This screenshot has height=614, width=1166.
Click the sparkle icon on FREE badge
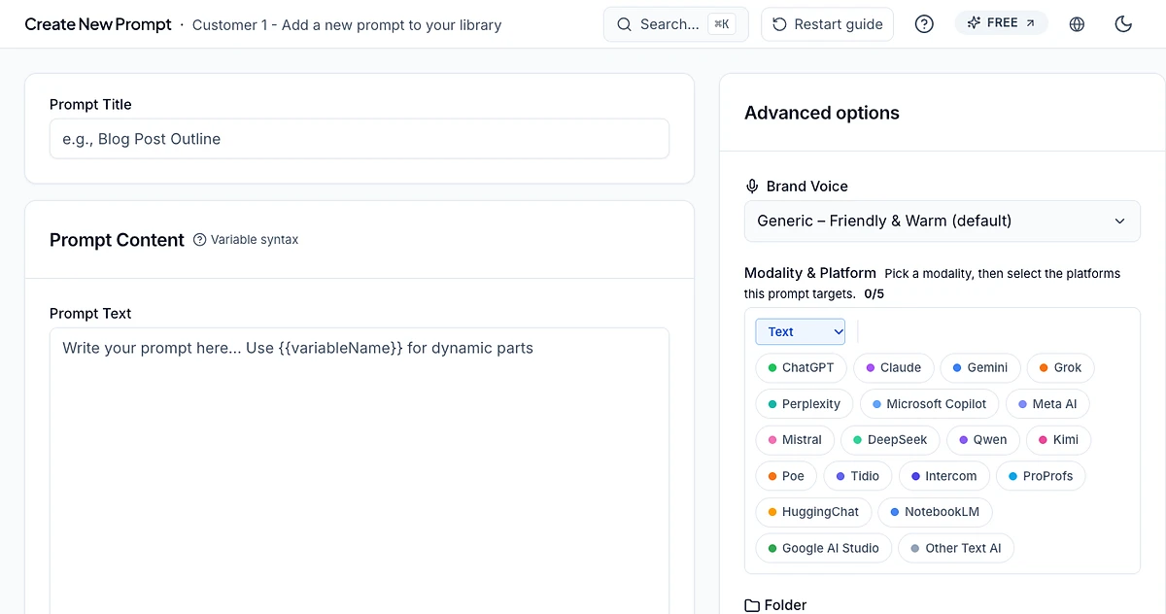[974, 22]
